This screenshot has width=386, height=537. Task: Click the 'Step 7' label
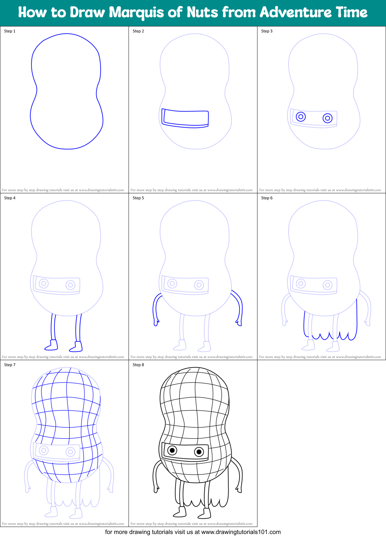pyautogui.click(x=10, y=365)
